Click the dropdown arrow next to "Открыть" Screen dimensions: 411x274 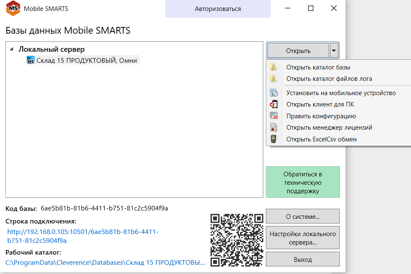point(334,51)
